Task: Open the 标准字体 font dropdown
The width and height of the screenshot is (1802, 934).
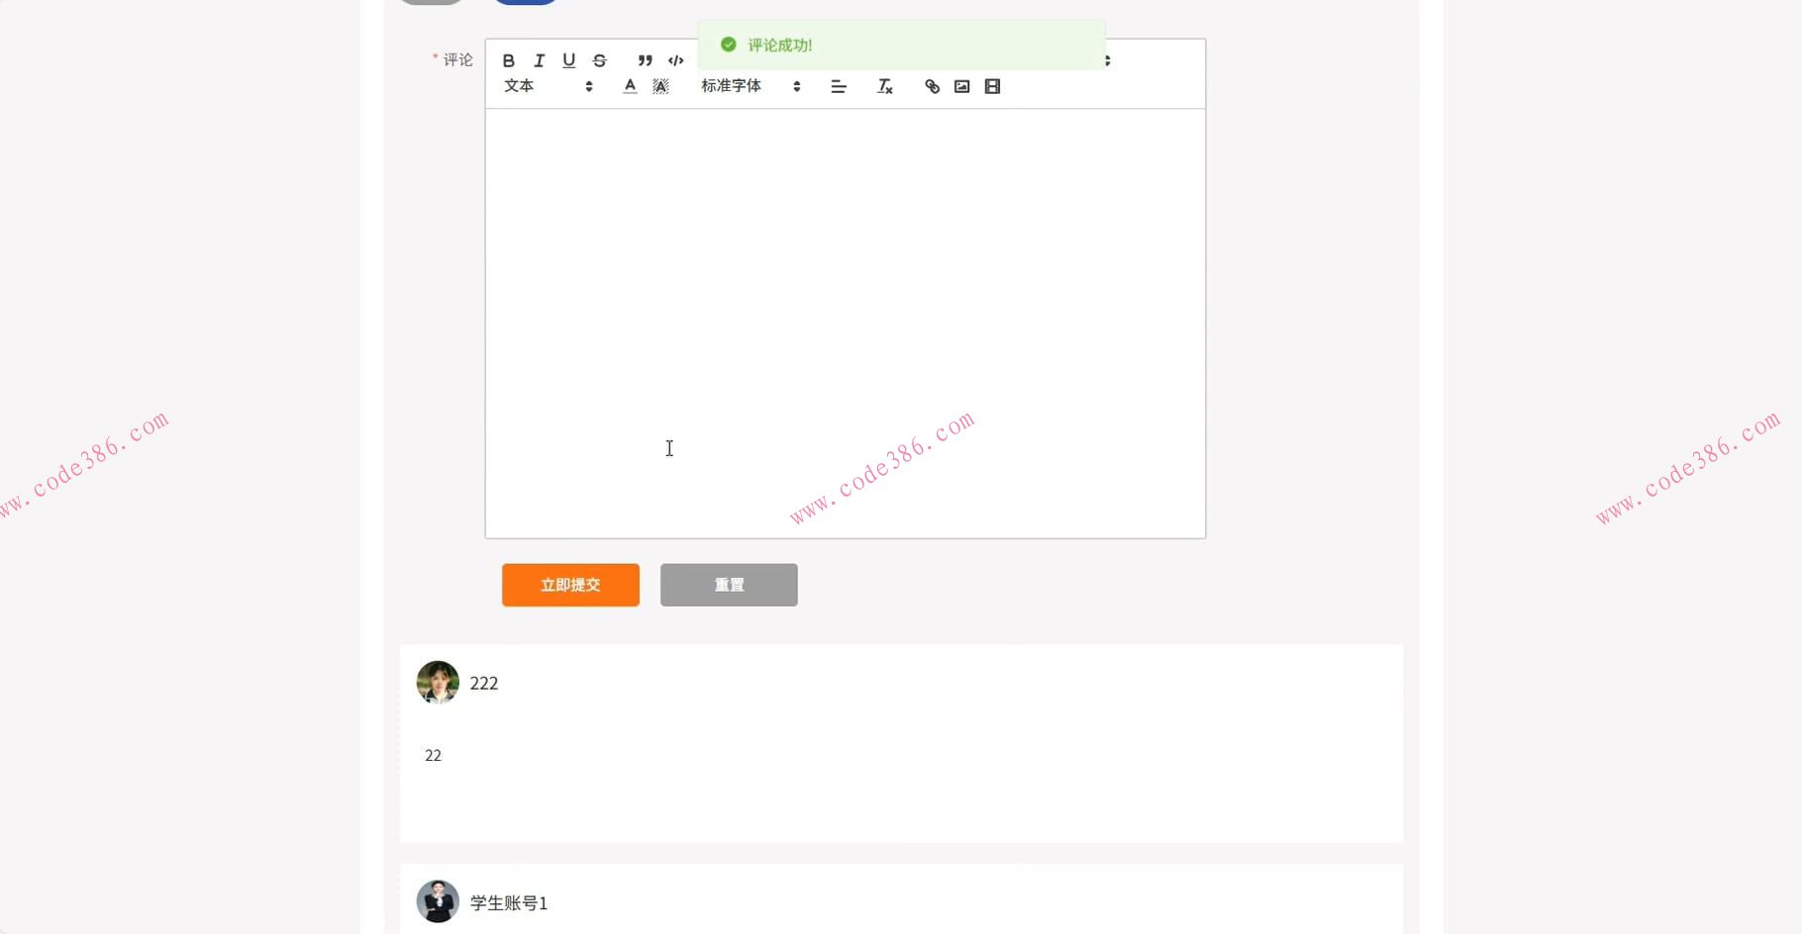Action: point(751,87)
